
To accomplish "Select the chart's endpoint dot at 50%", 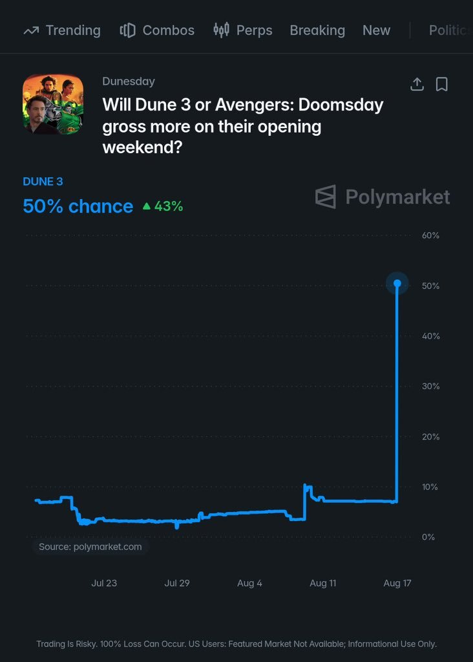I will [397, 283].
